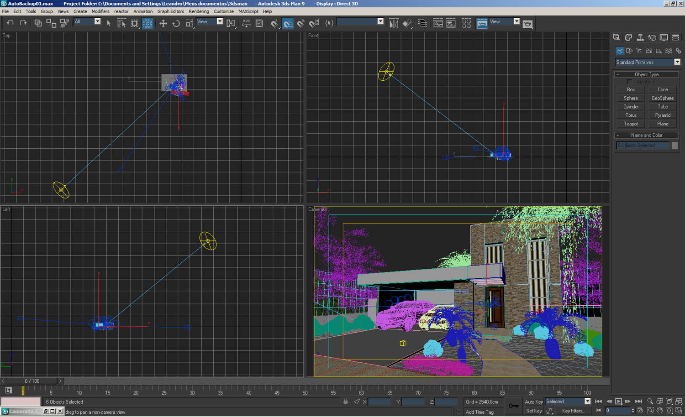
Task: Click the Teapot creation button
Action: click(x=631, y=124)
